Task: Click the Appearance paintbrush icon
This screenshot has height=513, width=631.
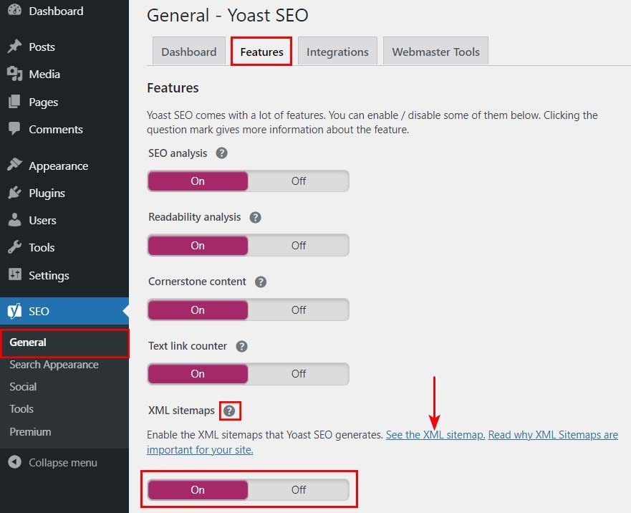Action: tap(14, 165)
